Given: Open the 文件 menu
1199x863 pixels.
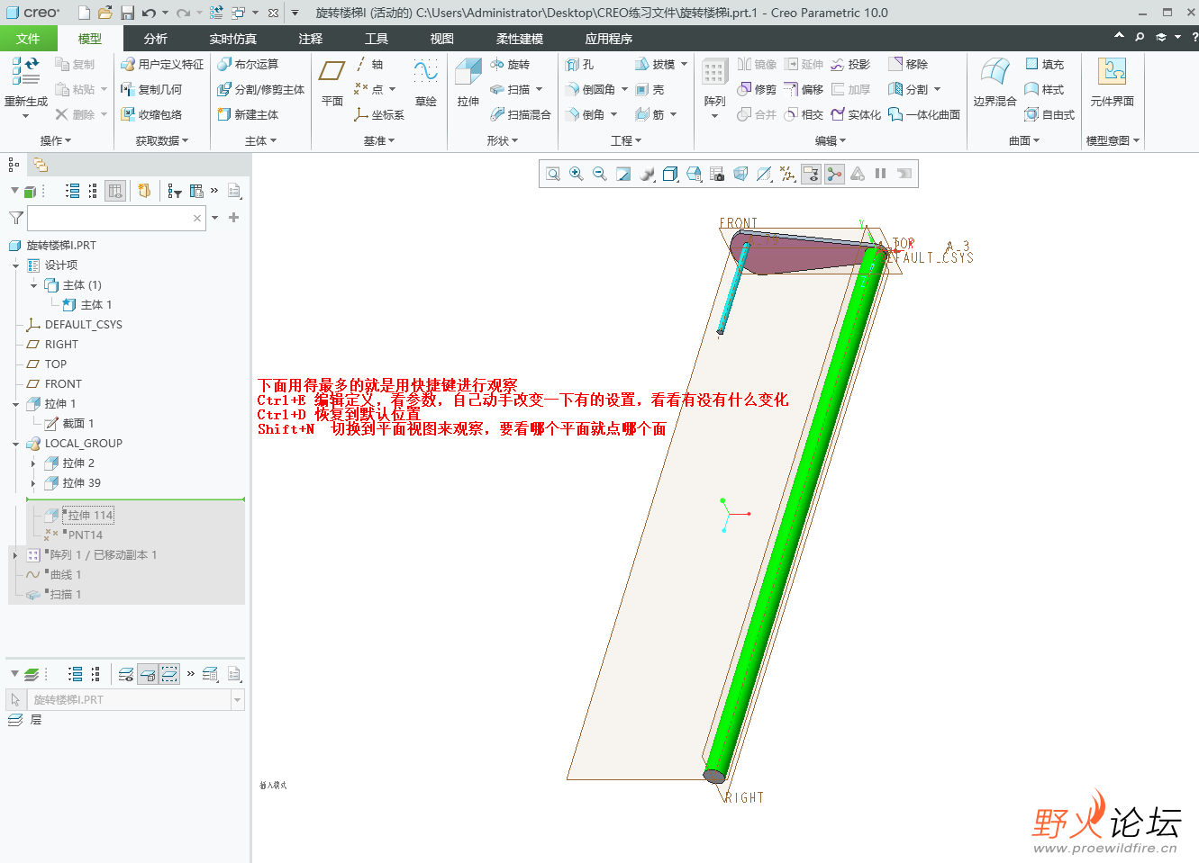Looking at the screenshot, I should [28, 39].
